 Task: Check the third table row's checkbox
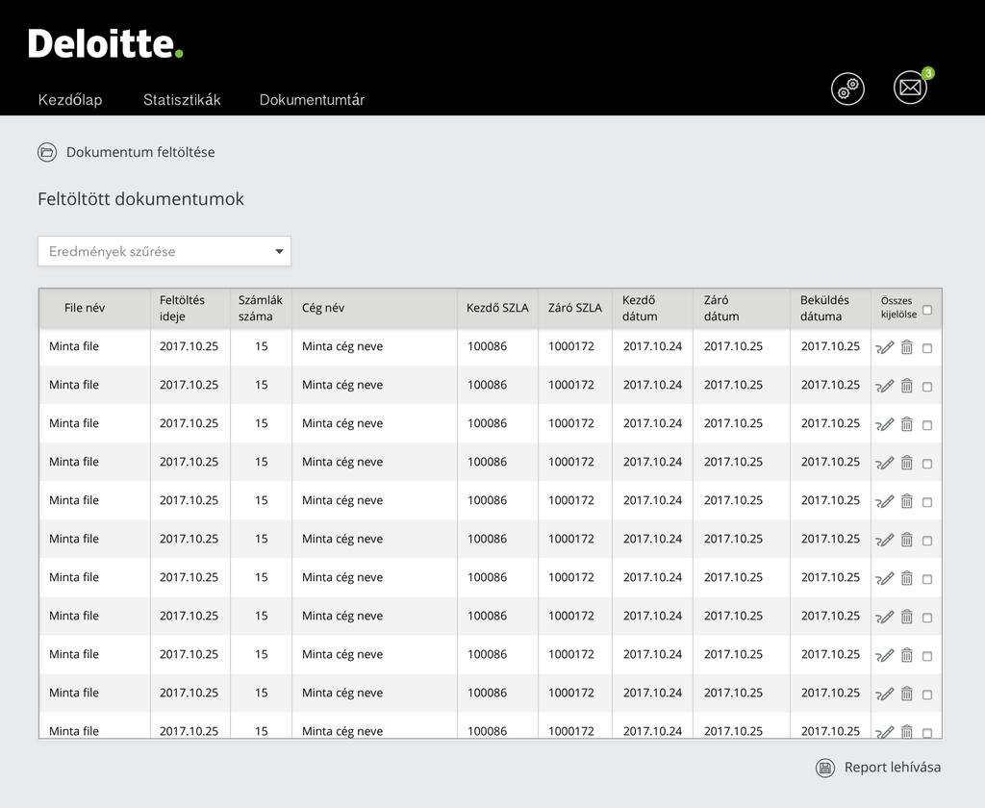[927, 425]
